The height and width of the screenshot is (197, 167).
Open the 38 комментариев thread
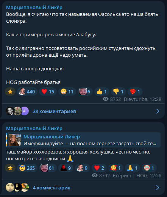55,112
